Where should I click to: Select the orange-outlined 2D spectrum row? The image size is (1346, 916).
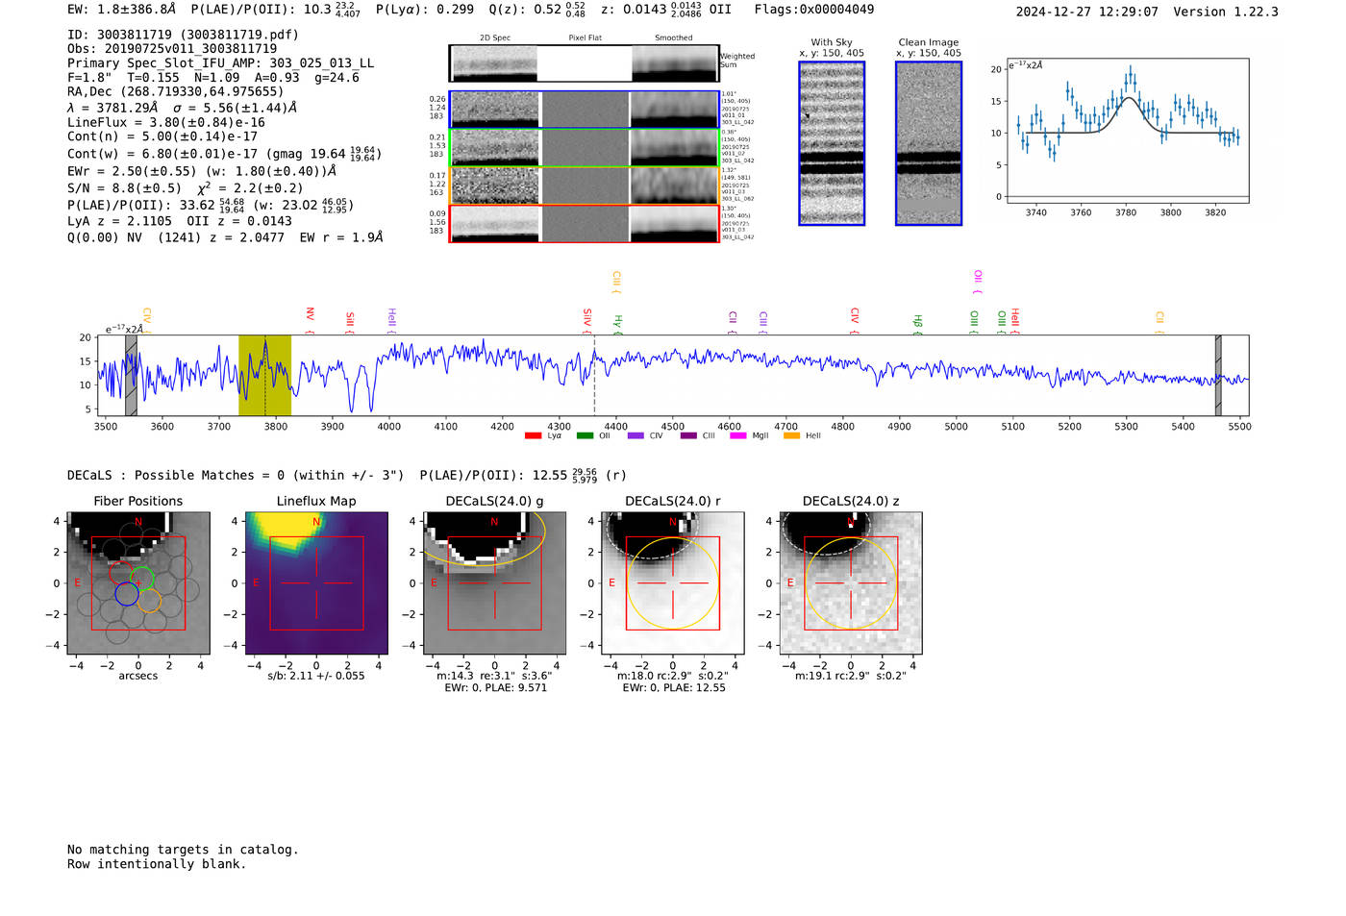pos(584,186)
